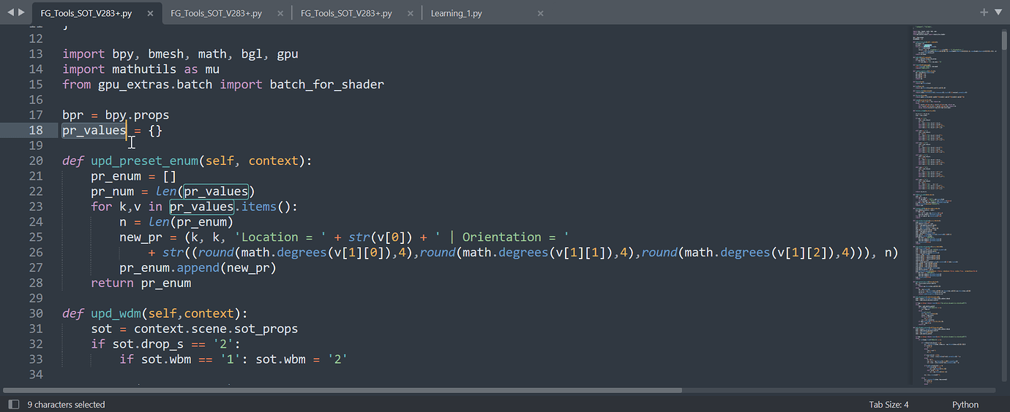Click 'mathutils' on line 14
This screenshot has height=412, width=1010.
pyautogui.click(x=144, y=69)
